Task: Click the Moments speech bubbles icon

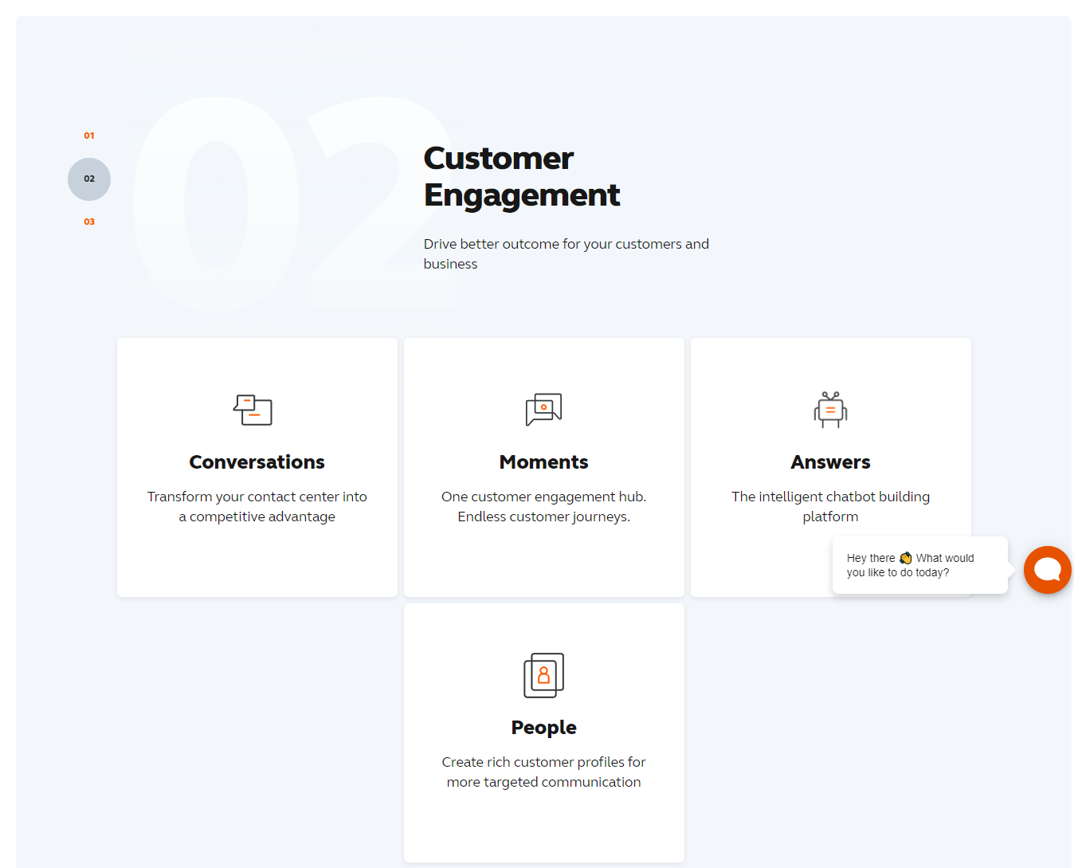Action: (x=544, y=410)
